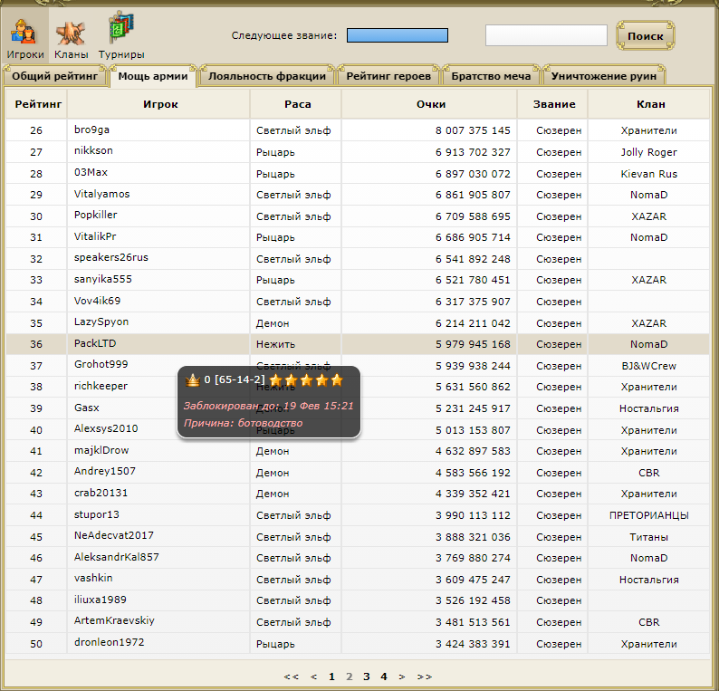Click player name ArtemKraevskiy
The image size is (719, 691).
pos(114,621)
